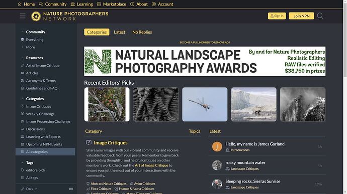Open the driftwood and flowers editors' pick thumbnail

pos(107,104)
